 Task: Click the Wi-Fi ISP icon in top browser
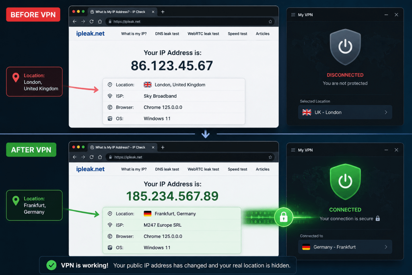pos(110,96)
